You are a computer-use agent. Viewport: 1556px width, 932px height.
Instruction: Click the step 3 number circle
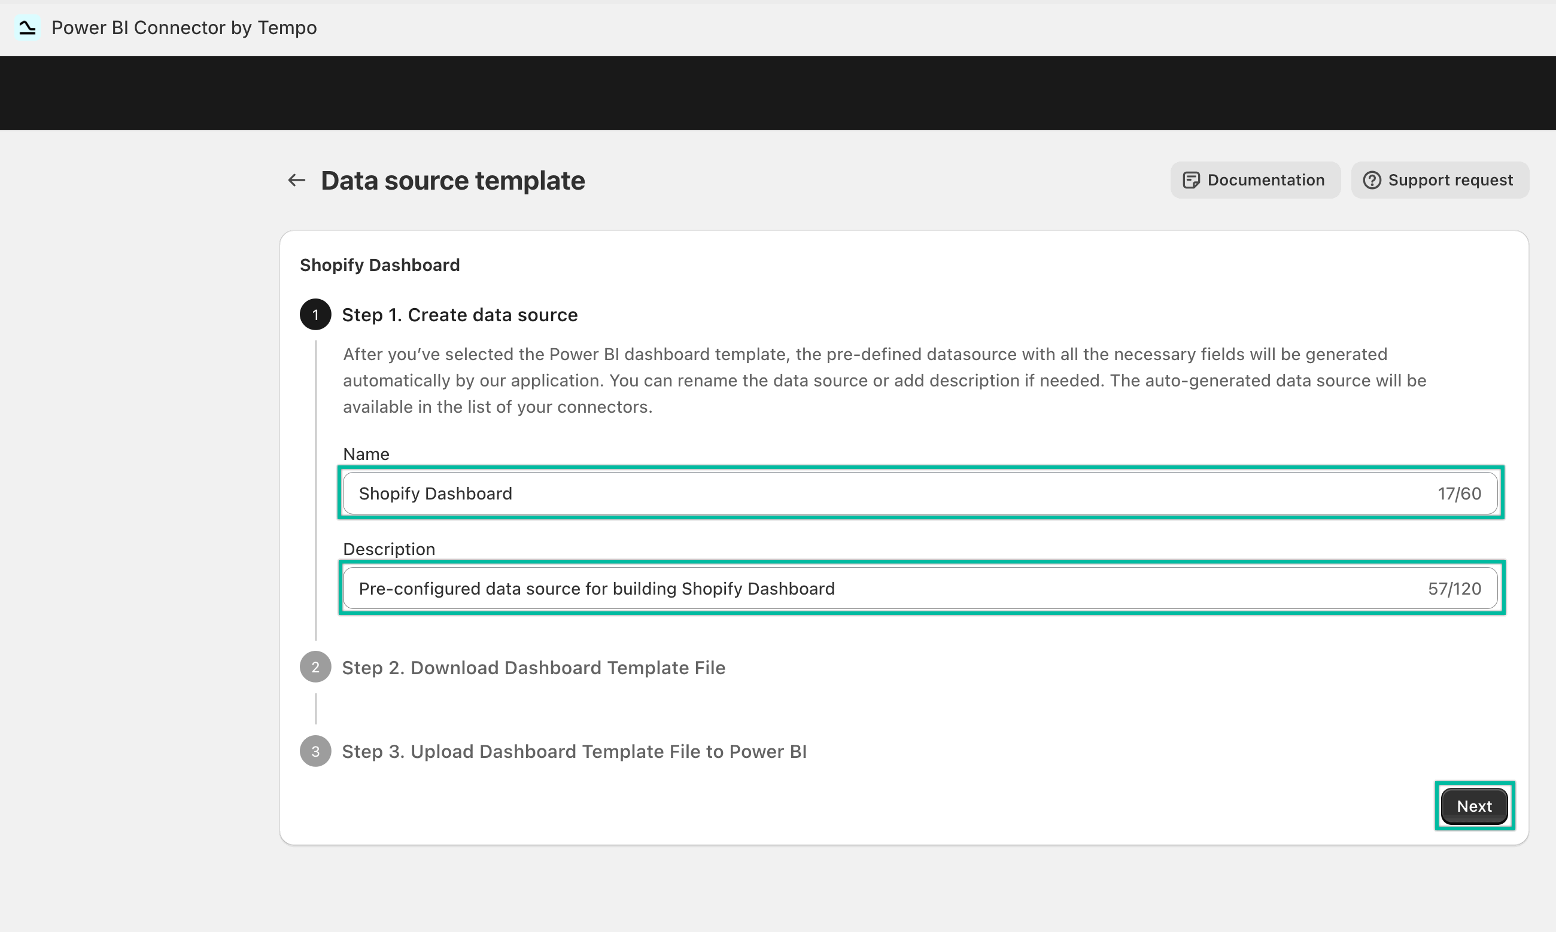(x=315, y=751)
